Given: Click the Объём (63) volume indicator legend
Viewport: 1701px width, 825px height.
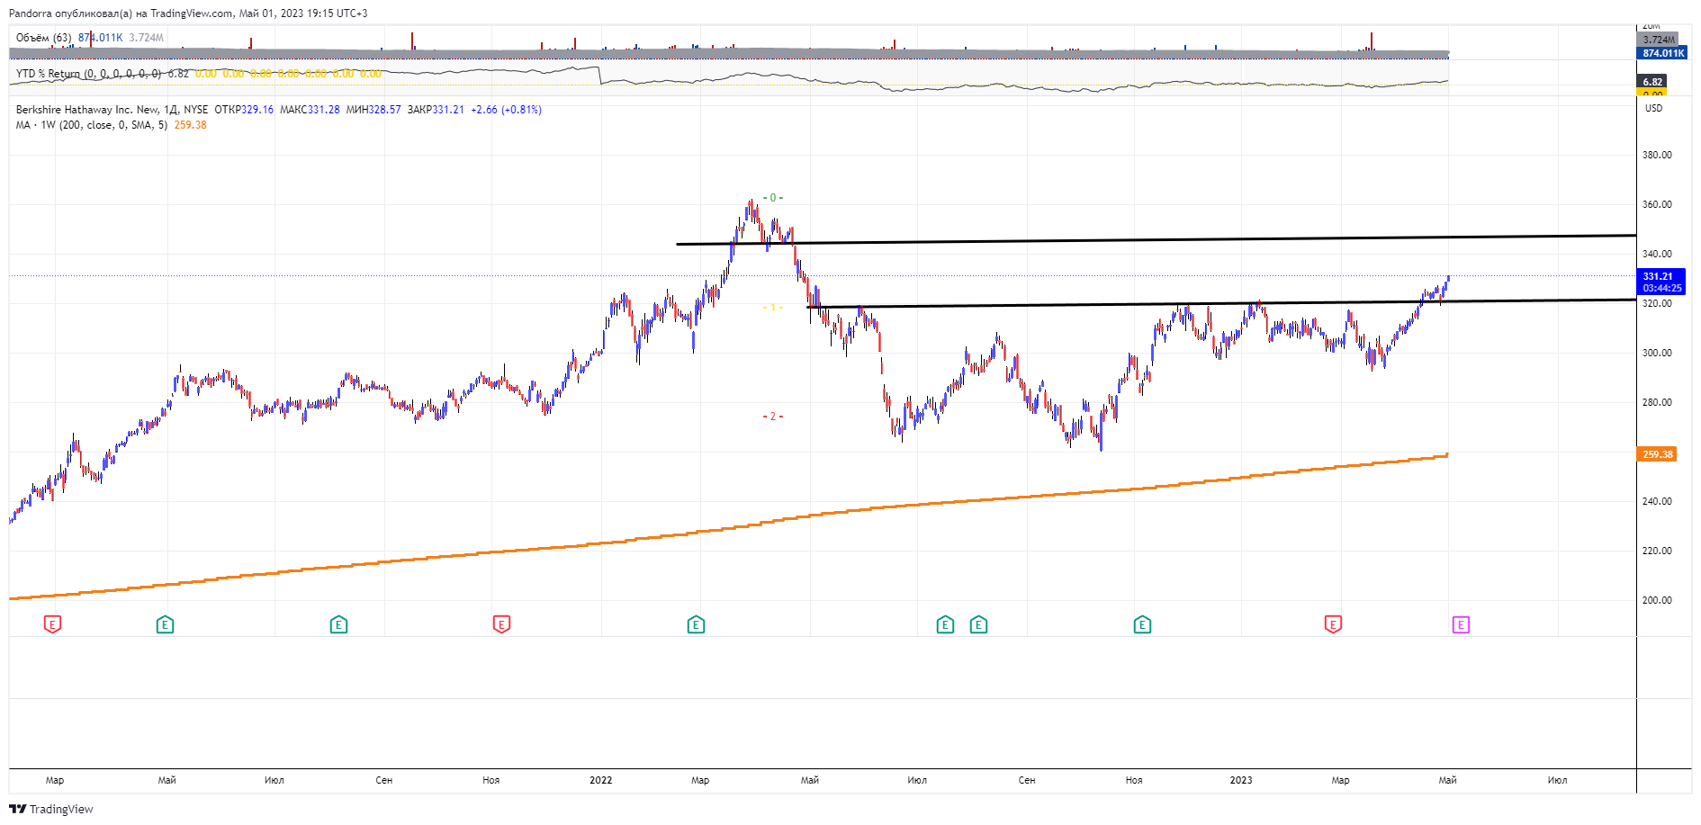Looking at the screenshot, I should click(x=44, y=38).
